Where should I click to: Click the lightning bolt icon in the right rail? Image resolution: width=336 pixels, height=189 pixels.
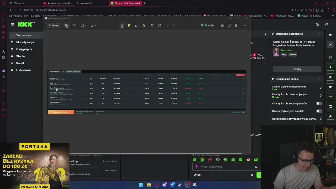(330, 67)
